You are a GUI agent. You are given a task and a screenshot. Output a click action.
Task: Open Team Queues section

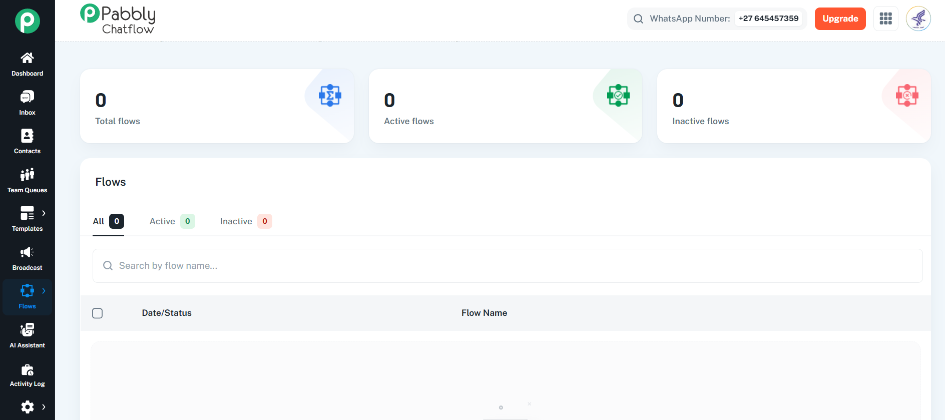point(27,181)
